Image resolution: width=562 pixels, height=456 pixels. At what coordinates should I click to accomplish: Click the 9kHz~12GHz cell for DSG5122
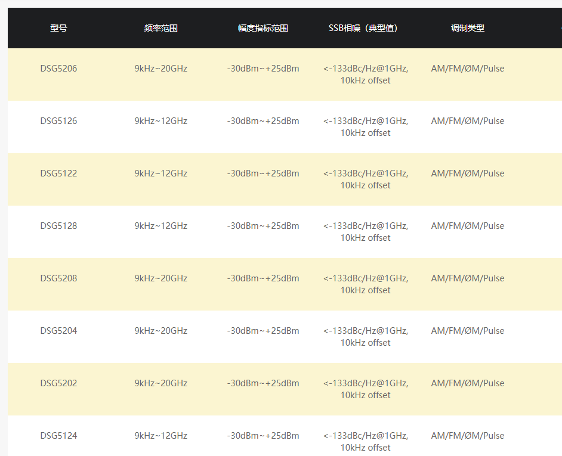[x=160, y=173]
